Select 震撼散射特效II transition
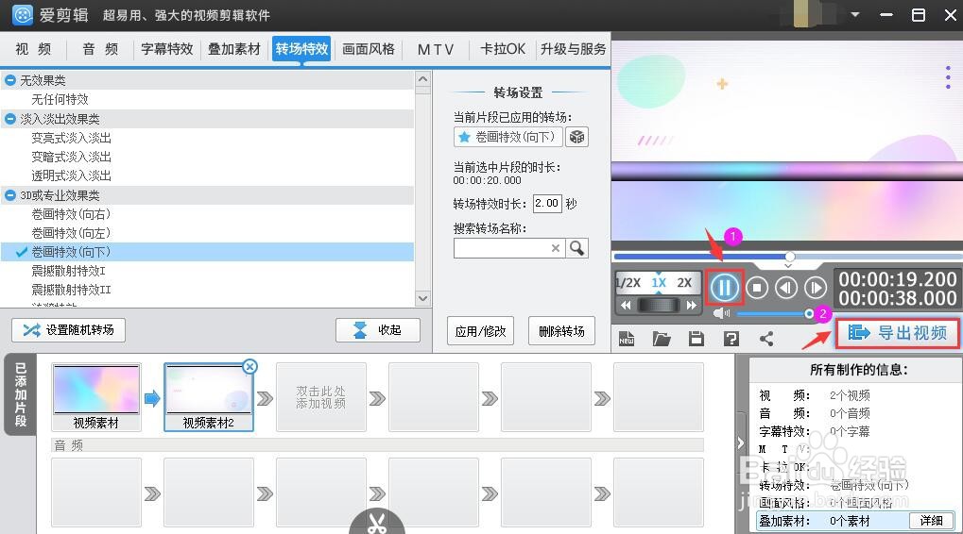Viewport: 963px width, 534px height. (x=71, y=290)
